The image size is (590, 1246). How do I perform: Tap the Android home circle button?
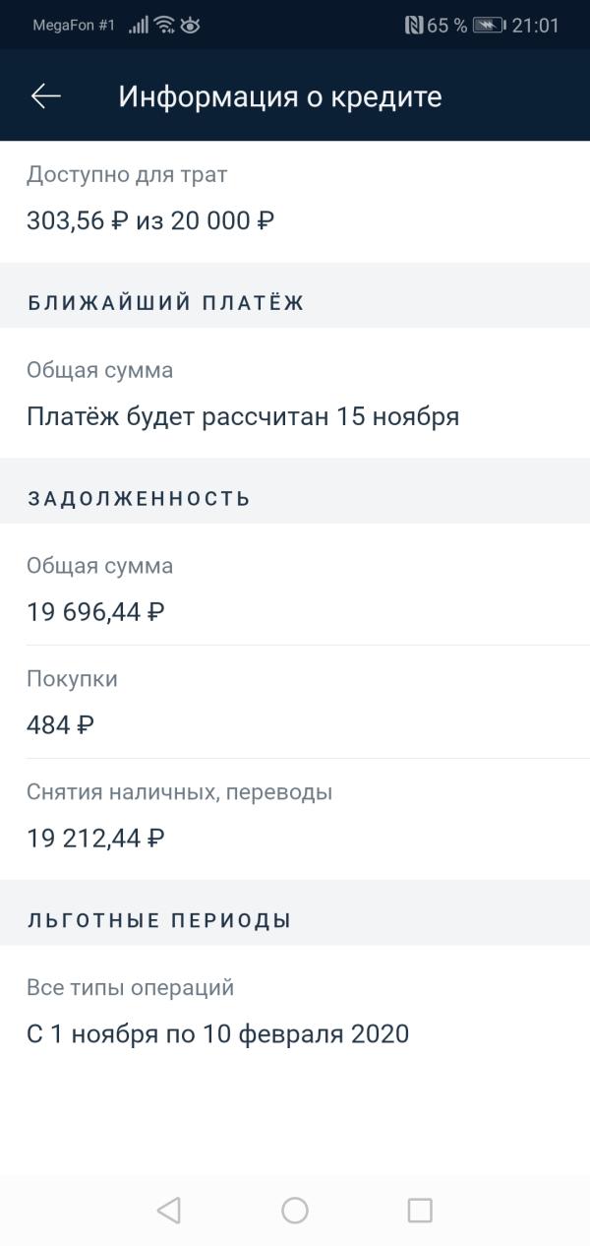295,1211
